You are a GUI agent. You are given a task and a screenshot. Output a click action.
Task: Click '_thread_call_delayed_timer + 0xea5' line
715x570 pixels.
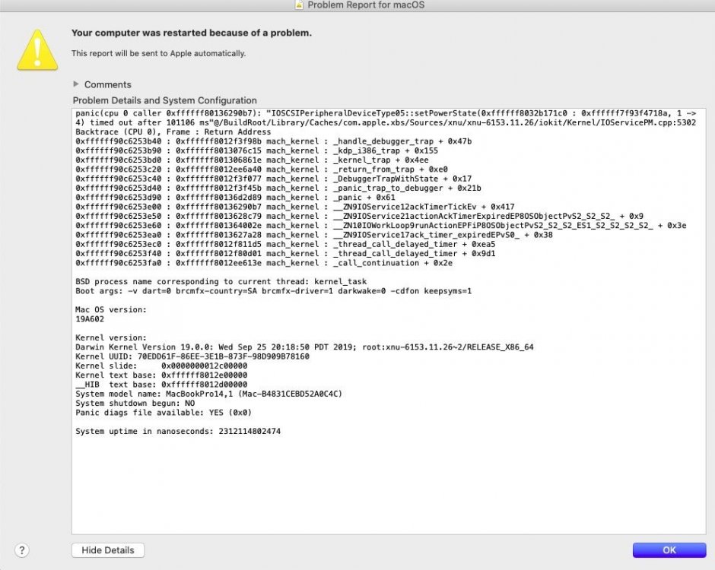click(285, 244)
